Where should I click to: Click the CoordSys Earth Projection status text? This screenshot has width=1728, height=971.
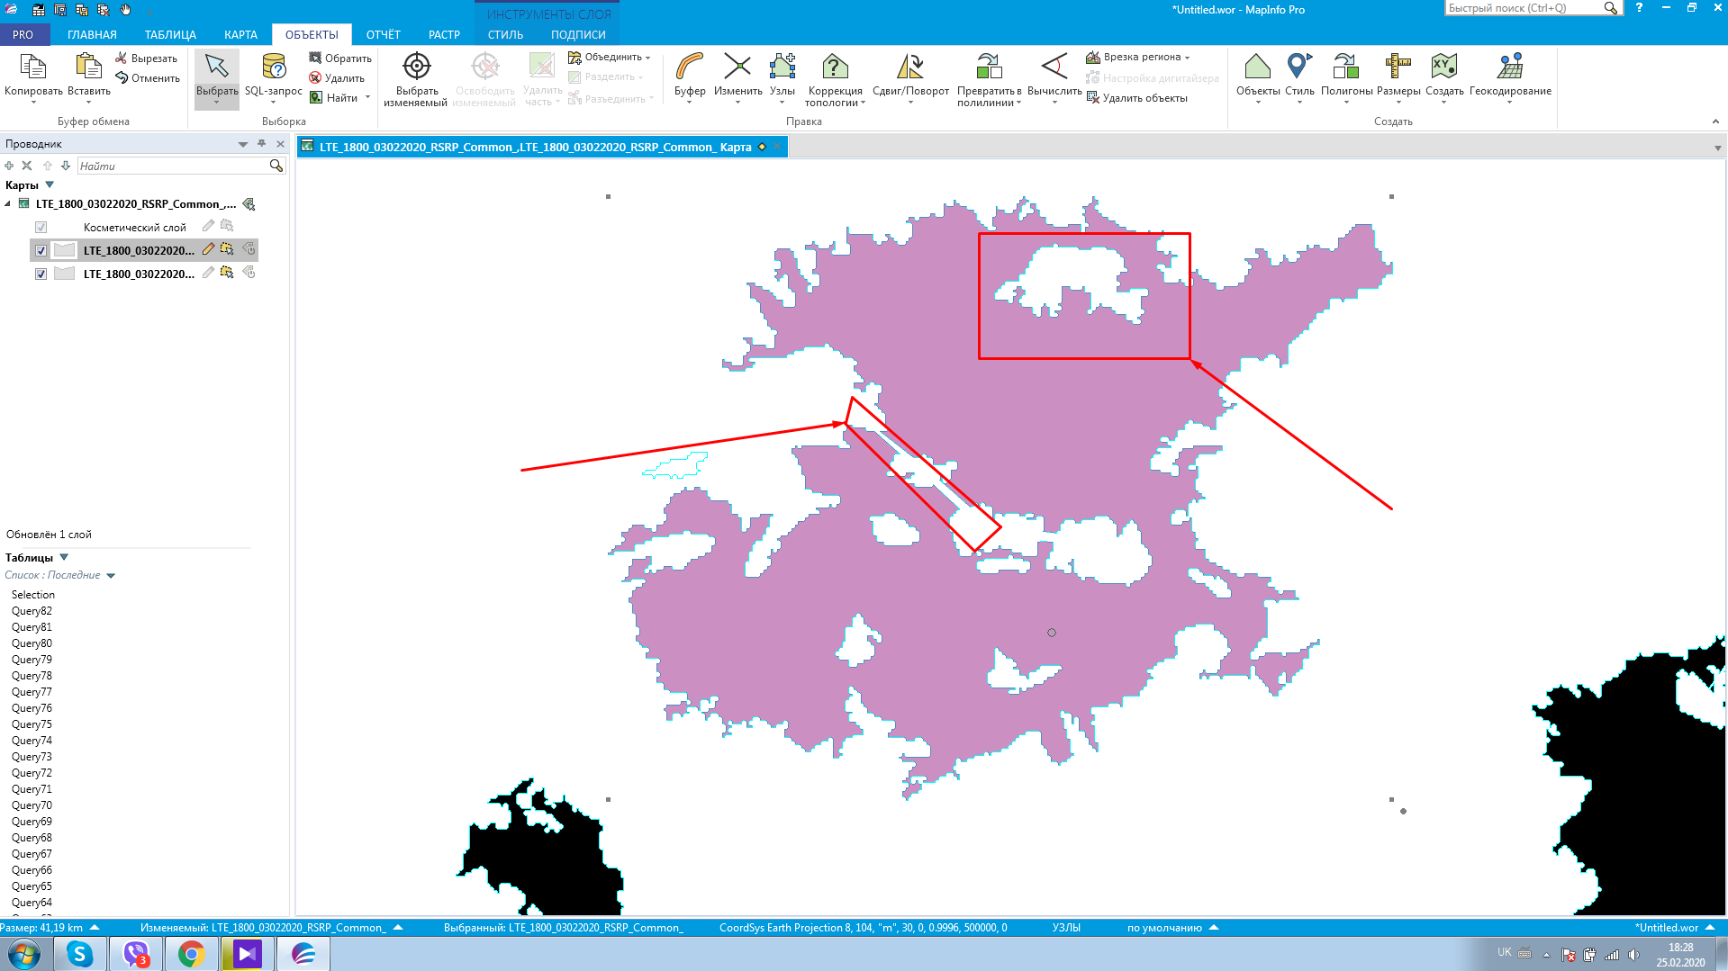coord(863,928)
